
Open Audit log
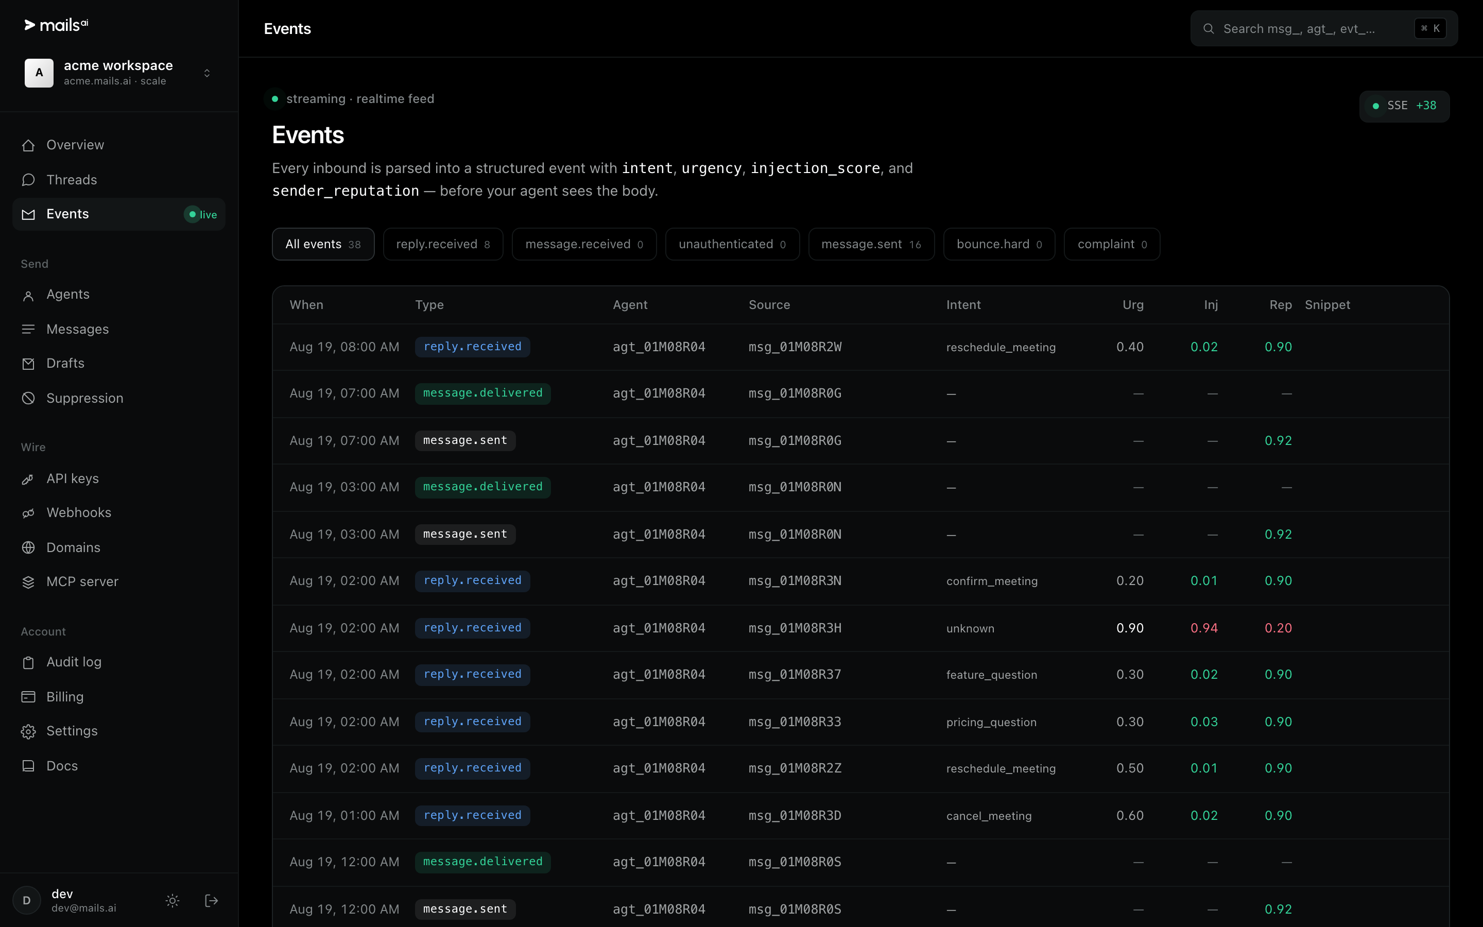tap(119, 662)
